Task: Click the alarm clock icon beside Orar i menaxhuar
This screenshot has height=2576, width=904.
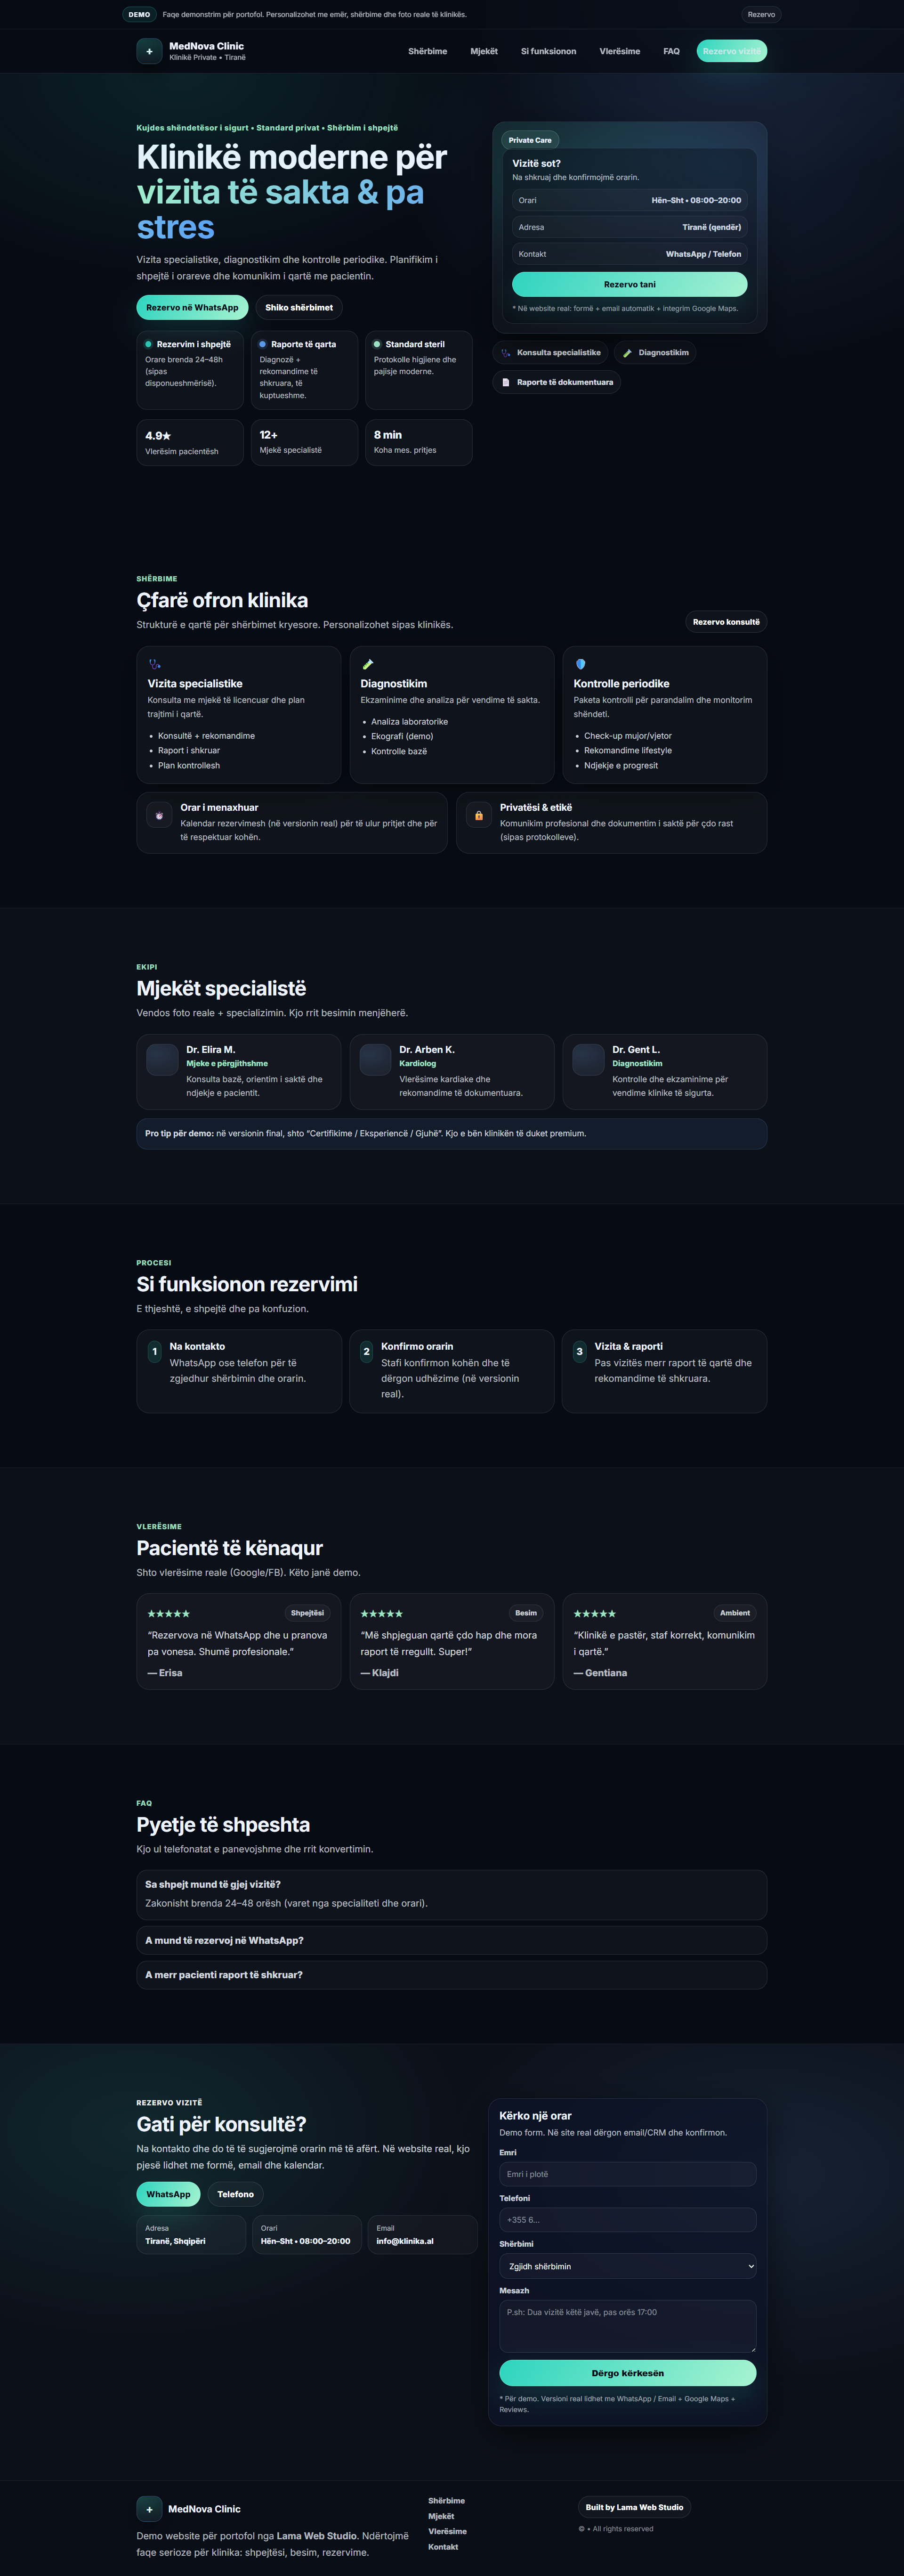Action: [x=159, y=815]
